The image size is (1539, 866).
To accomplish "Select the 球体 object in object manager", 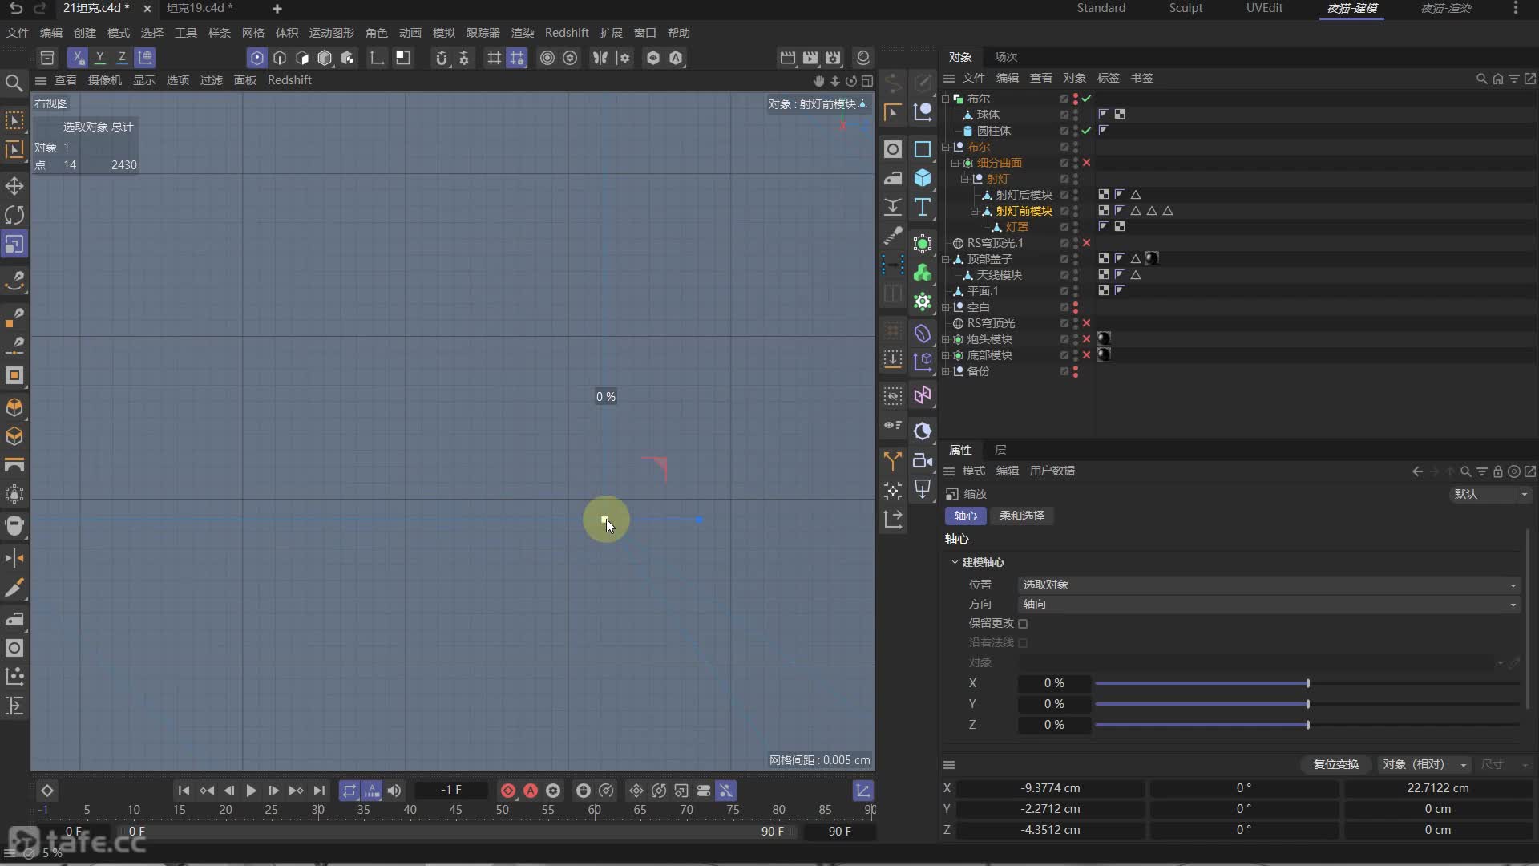I will (x=988, y=115).
